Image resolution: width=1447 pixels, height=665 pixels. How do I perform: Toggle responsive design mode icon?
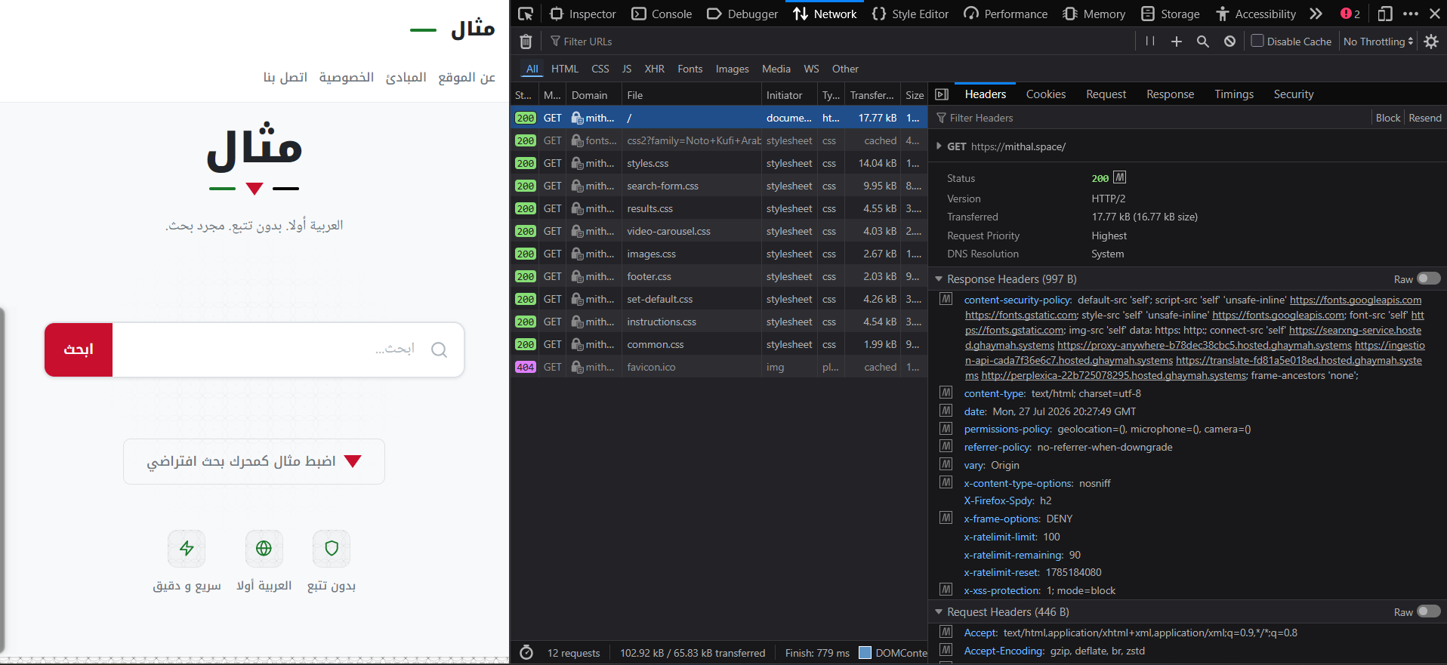1385,14
